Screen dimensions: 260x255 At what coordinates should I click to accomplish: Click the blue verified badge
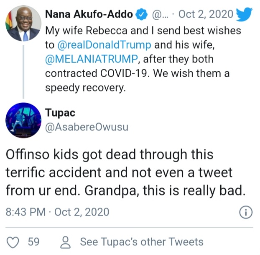(x=142, y=15)
